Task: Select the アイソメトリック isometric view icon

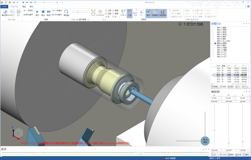Action: [100, 13]
